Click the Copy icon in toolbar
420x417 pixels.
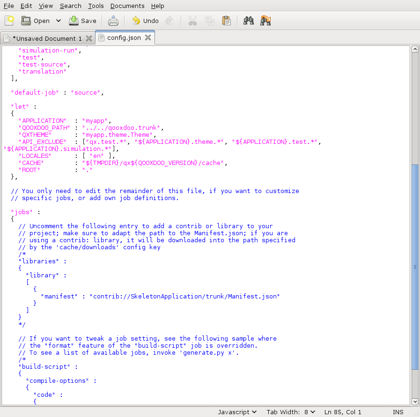(209, 21)
